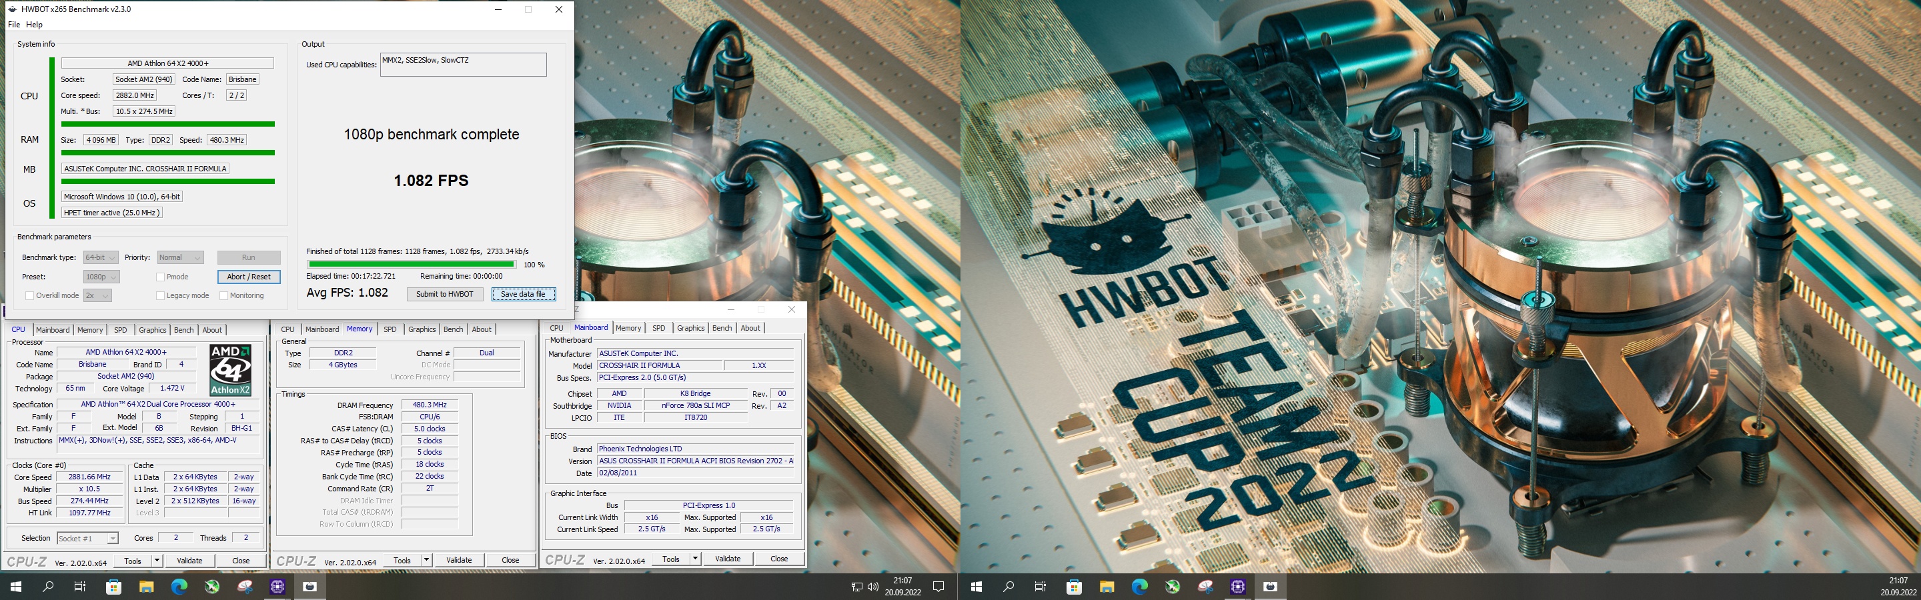Click Submit to HWBOT button
The image size is (1921, 600).
coord(444,295)
